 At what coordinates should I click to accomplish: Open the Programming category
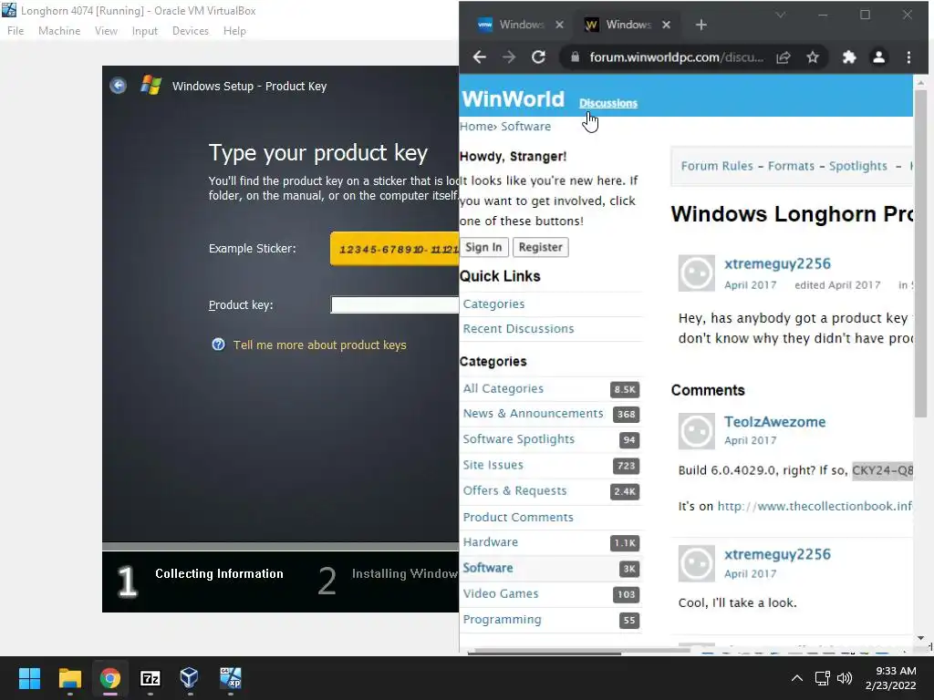coord(503,620)
